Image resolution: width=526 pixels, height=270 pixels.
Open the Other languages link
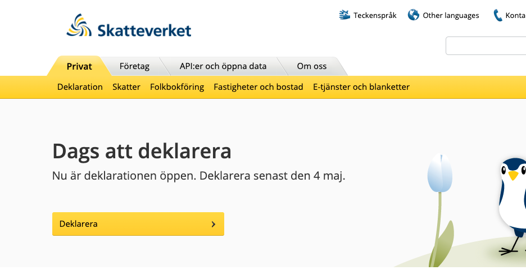(451, 15)
